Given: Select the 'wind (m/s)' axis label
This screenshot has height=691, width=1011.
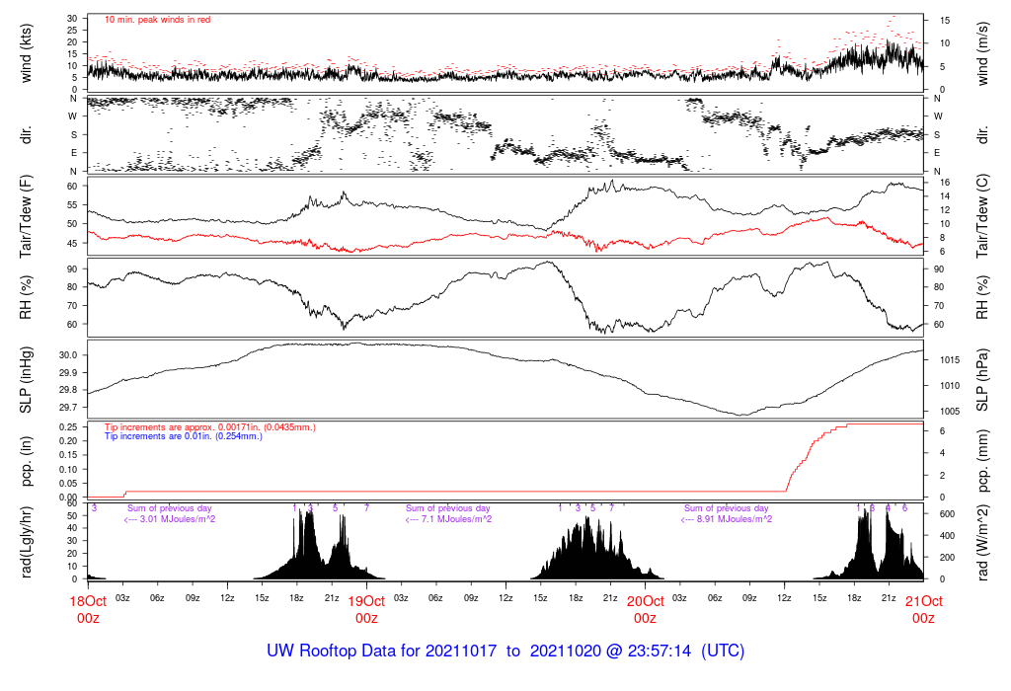Looking at the screenshot, I should click(x=982, y=53).
